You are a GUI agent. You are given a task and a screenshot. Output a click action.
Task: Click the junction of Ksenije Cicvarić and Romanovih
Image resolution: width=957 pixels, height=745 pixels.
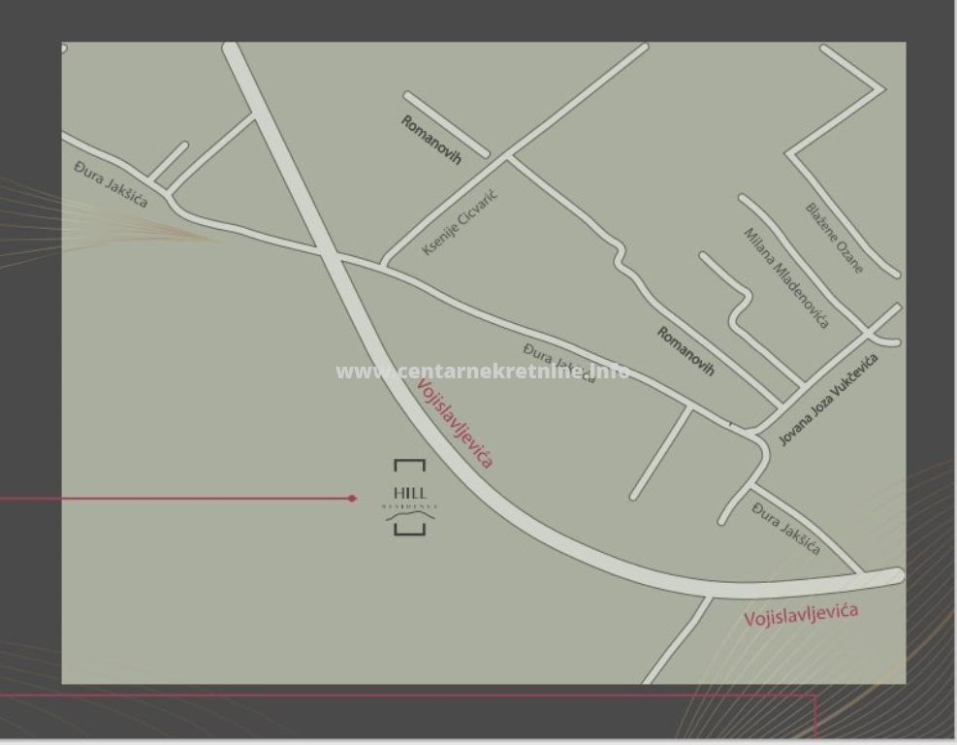click(x=506, y=157)
